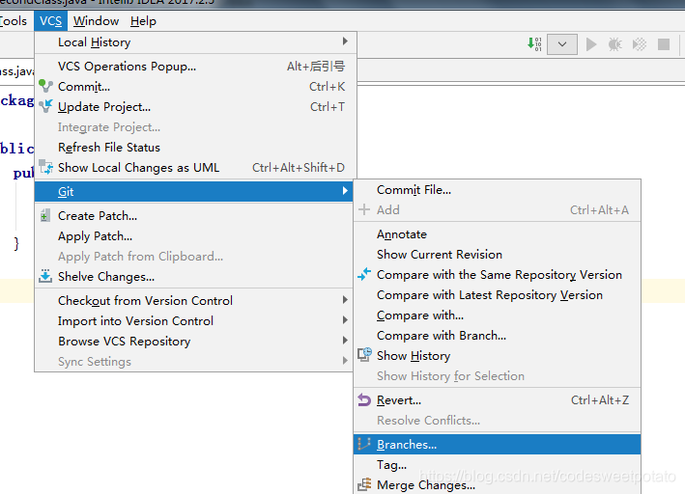This screenshot has width=685, height=494.
Task: Choose Revert… in Git submenu
Action: pyautogui.click(x=498, y=400)
